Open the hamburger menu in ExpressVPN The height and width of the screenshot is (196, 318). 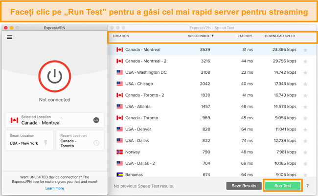tap(9, 37)
